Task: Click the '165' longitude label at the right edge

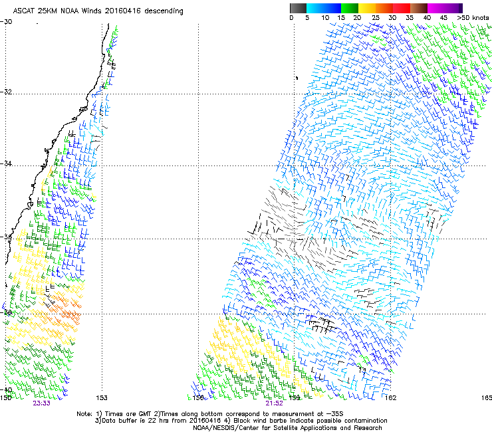Action: pyautogui.click(x=487, y=398)
